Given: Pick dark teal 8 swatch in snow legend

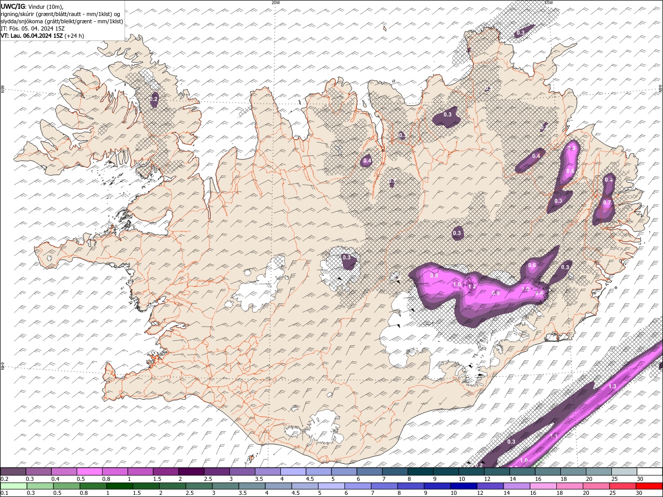Looking at the screenshot, I should pos(420,472).
